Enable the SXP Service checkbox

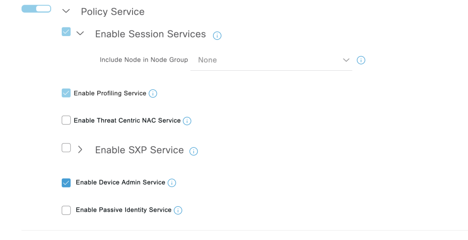[x=66, y=148]
